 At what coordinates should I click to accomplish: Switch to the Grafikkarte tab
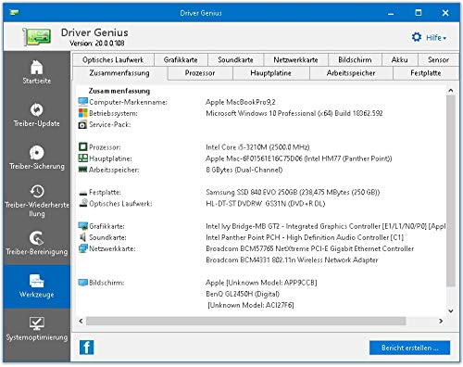point(181,59)
